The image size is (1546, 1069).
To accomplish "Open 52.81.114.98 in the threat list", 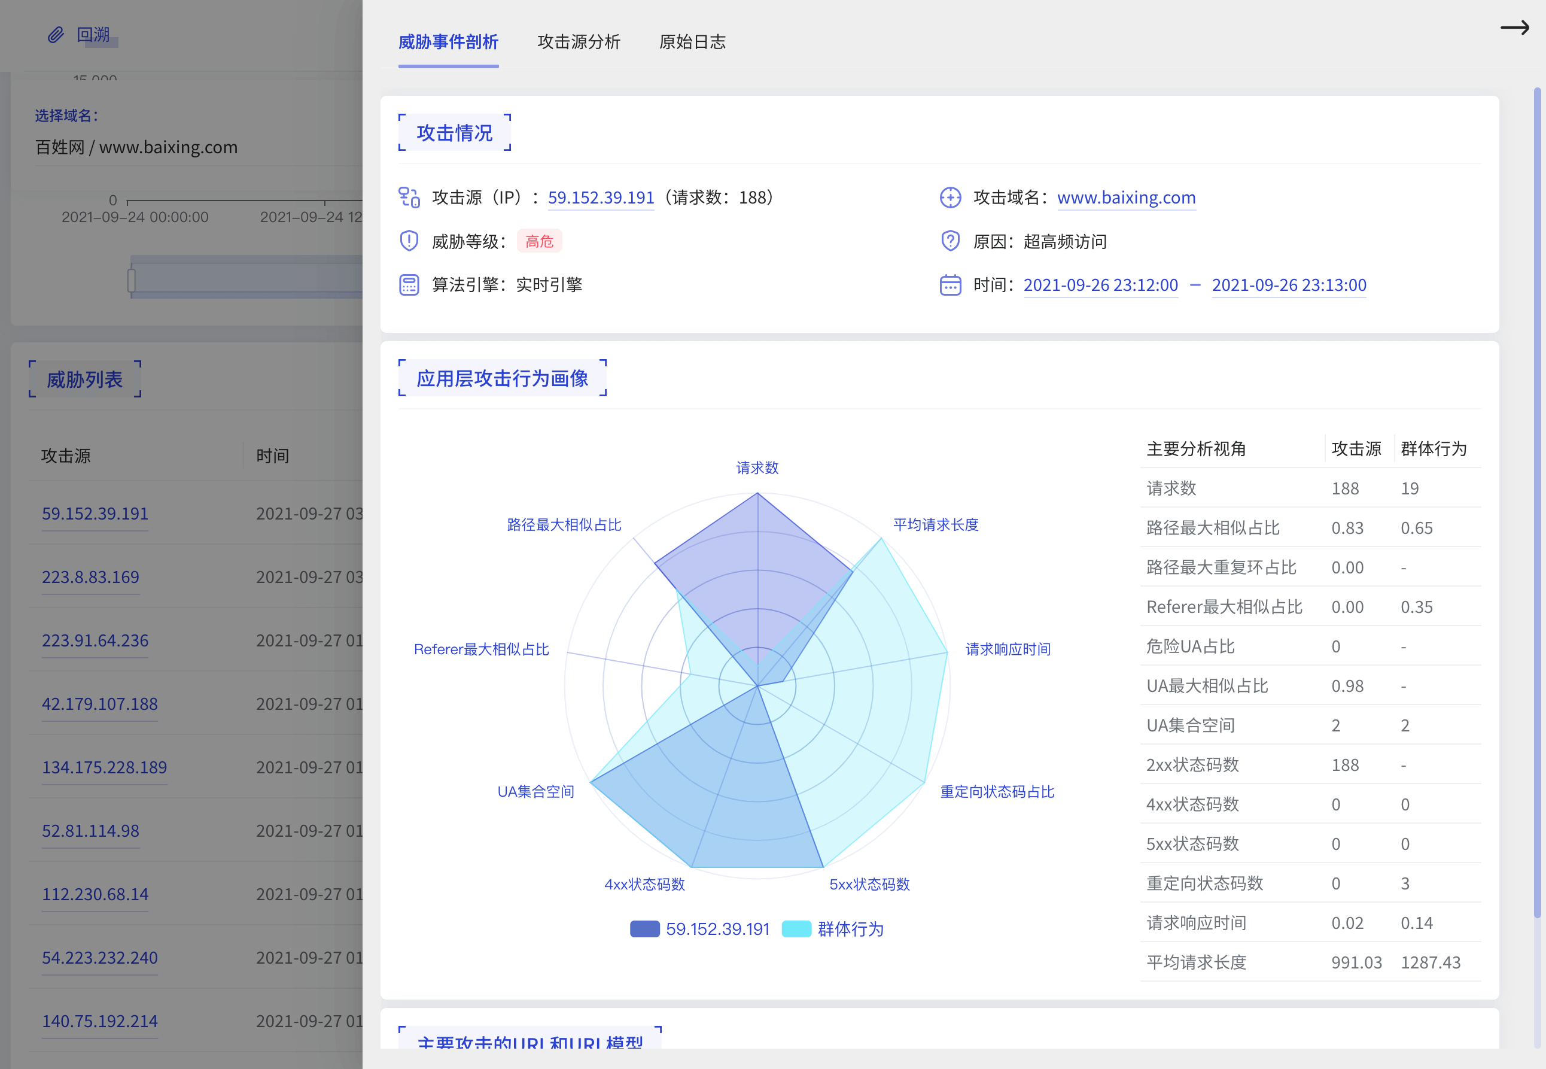I will pyautogui.click(x=90, y=831).
